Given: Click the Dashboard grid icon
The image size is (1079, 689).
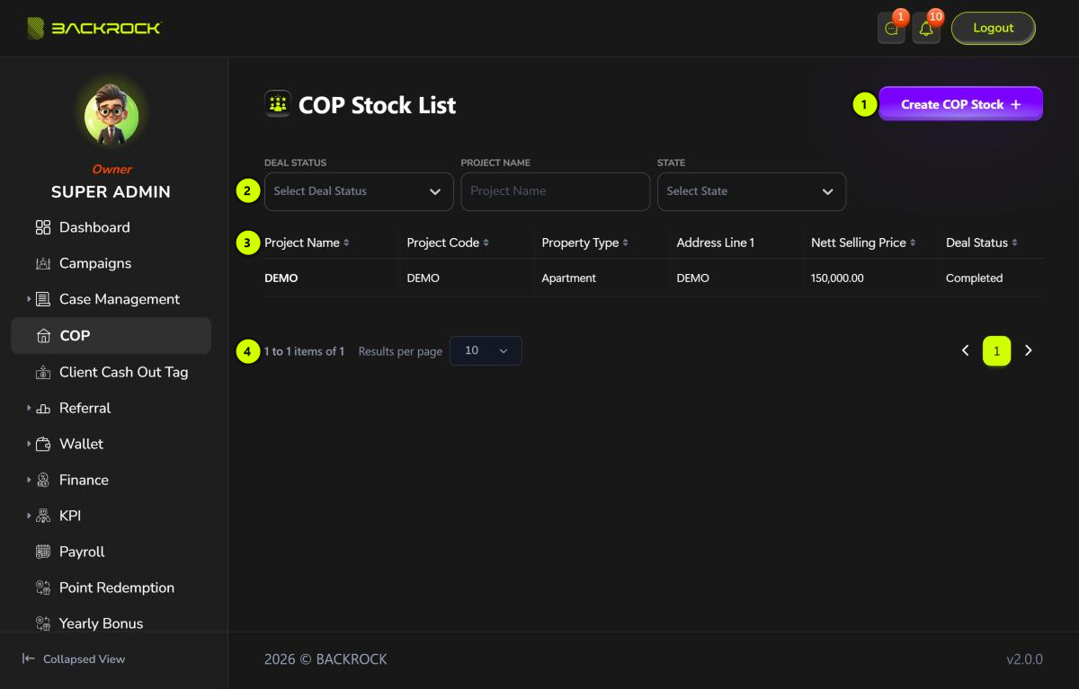Looking at the screenshot, I should tap(43, 227).
